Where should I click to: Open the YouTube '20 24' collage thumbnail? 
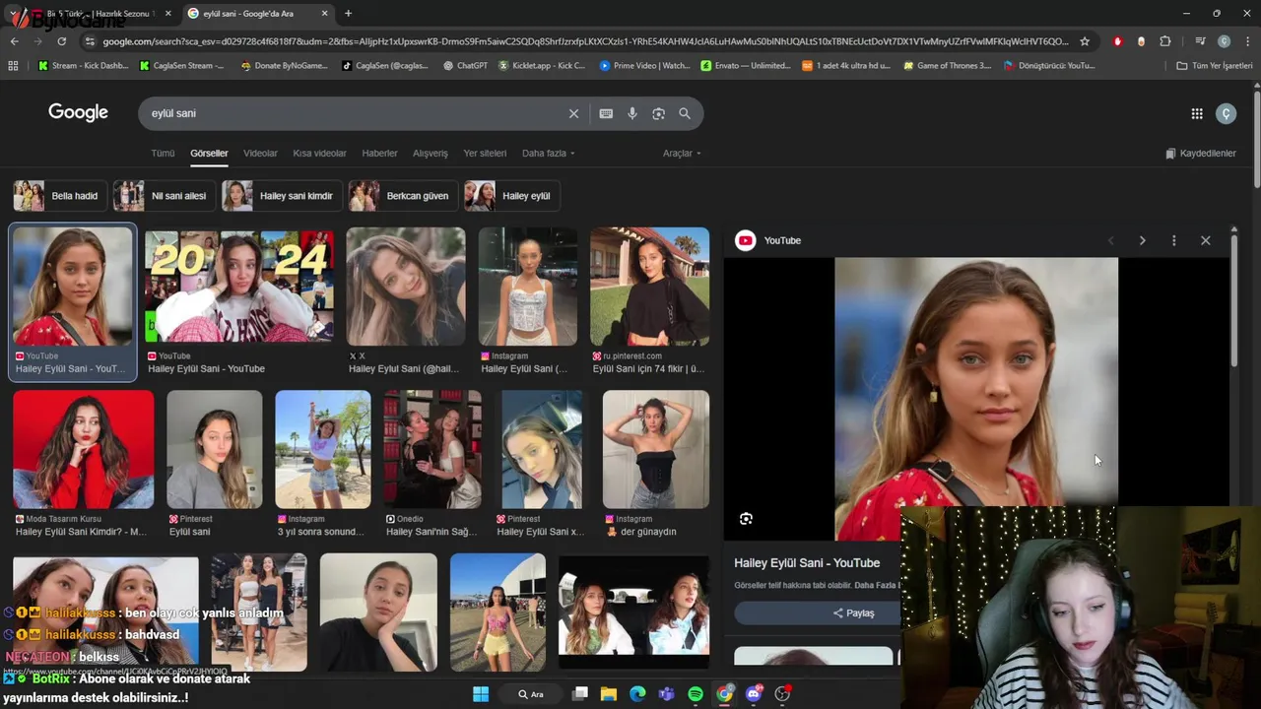(239, 287)
